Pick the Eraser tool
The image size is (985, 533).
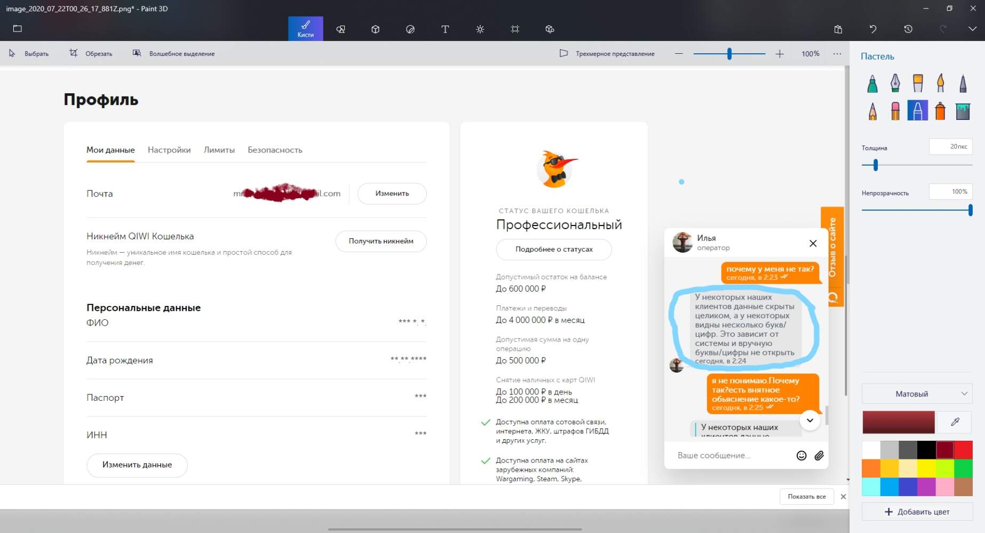tap(895, 111)
